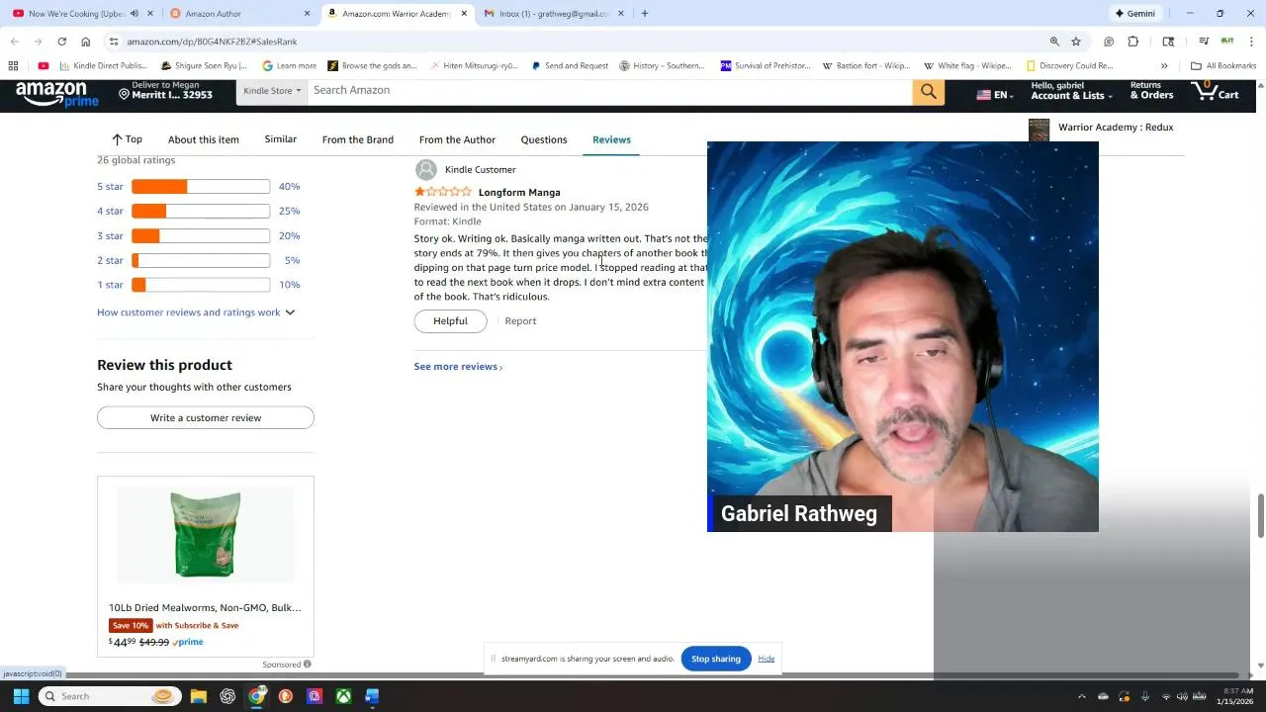Image resolution: width=1266 pixels, height=712 pixels.
Task: Jump to the Questions section
Action: point(544,139)
